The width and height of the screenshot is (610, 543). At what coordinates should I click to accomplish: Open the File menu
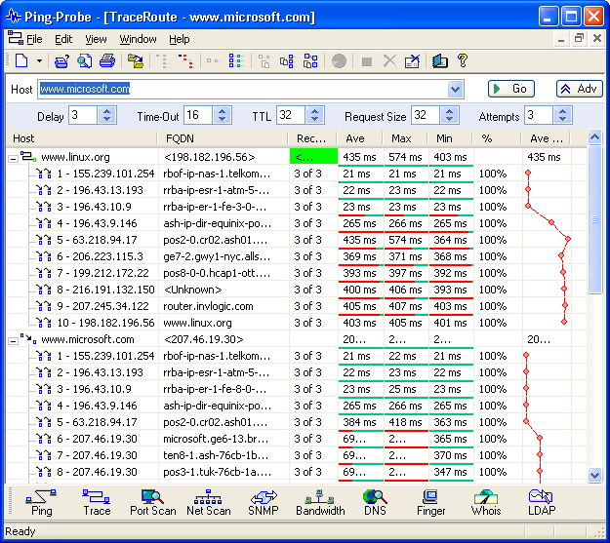coord(34,39)
